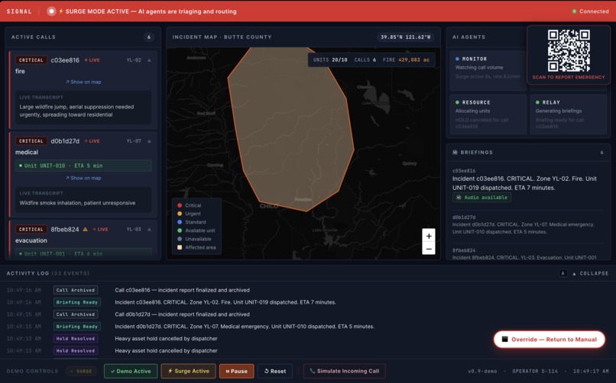The width and height of the screenshot is (616, 383).
Task: Click the red Critical legend dot
Action: point(180,205)
